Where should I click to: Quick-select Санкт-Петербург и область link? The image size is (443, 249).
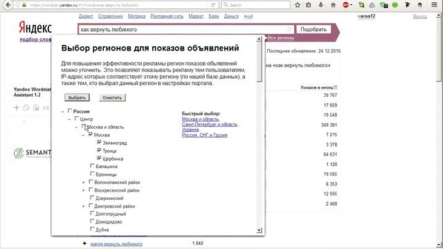pos(210,124)
